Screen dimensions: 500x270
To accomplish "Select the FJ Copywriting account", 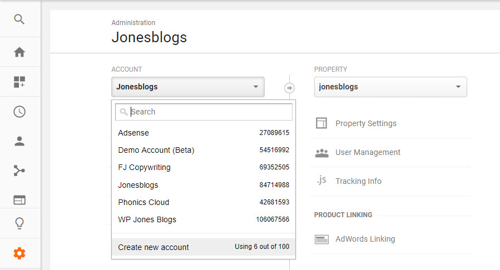I will [204, 167].
